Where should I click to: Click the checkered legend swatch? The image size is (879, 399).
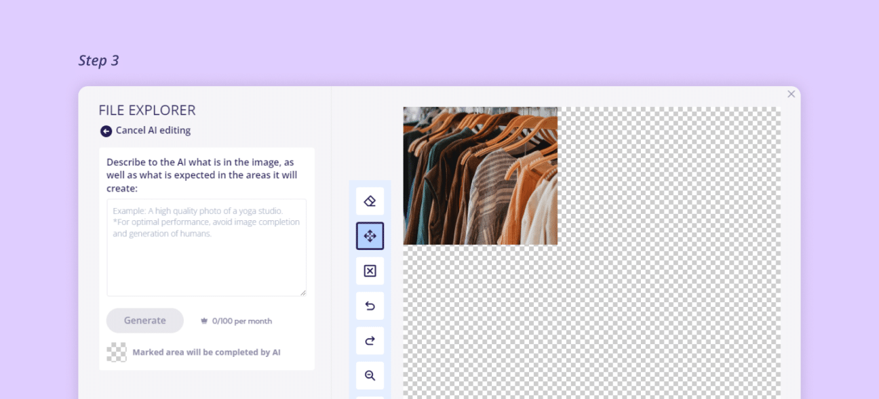(117, 352)
